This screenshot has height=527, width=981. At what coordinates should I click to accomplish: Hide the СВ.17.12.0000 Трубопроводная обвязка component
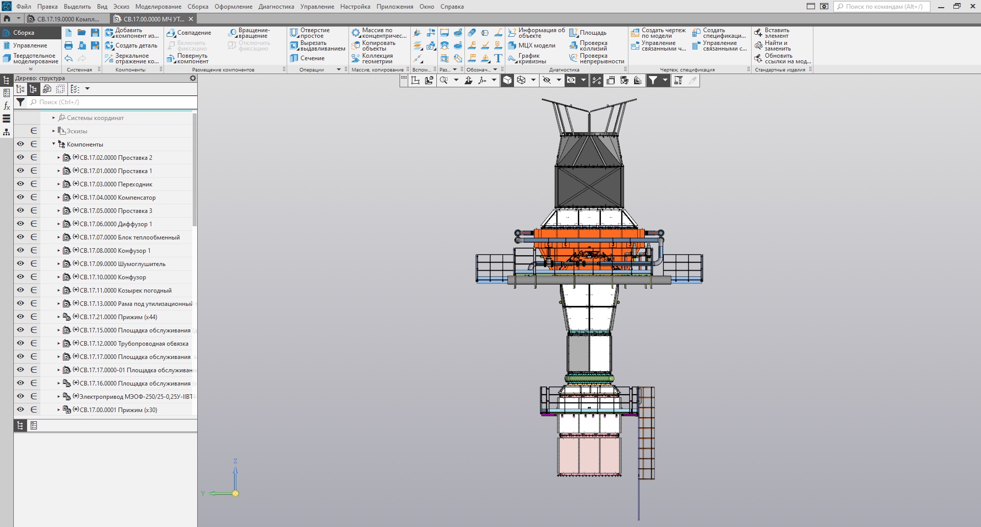point(20,343)
